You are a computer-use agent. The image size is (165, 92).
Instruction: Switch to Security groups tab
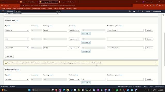(x=48, y=2)
